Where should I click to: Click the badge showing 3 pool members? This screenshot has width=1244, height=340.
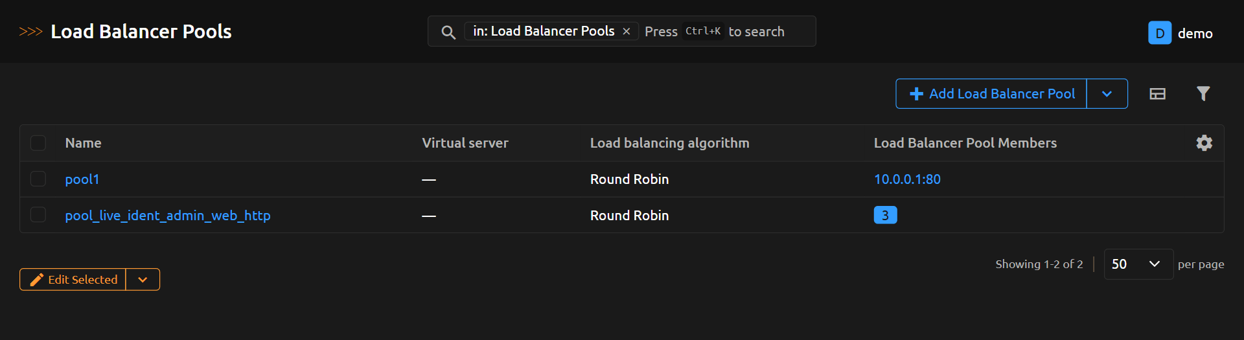(885, 215)
